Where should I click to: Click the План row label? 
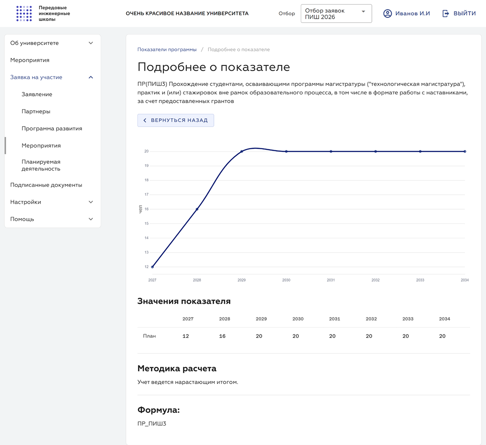click(x=149, y=336)
